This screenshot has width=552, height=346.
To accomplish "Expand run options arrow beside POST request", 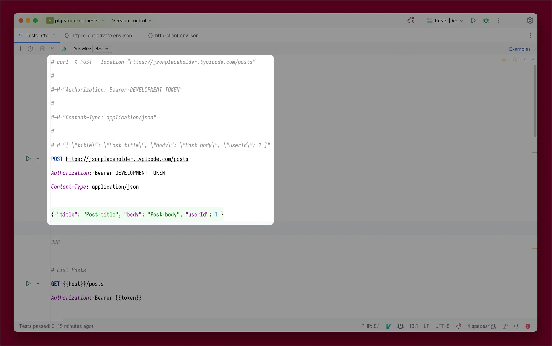I will pos(38,159).
